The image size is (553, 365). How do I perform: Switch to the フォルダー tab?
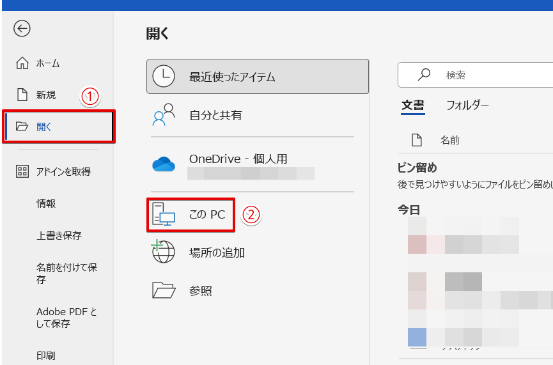pos(467,105)
